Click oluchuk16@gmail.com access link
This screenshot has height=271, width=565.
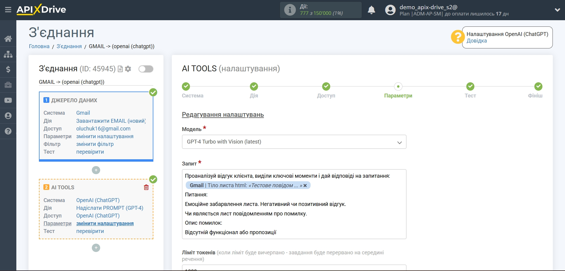click(103, 129)
